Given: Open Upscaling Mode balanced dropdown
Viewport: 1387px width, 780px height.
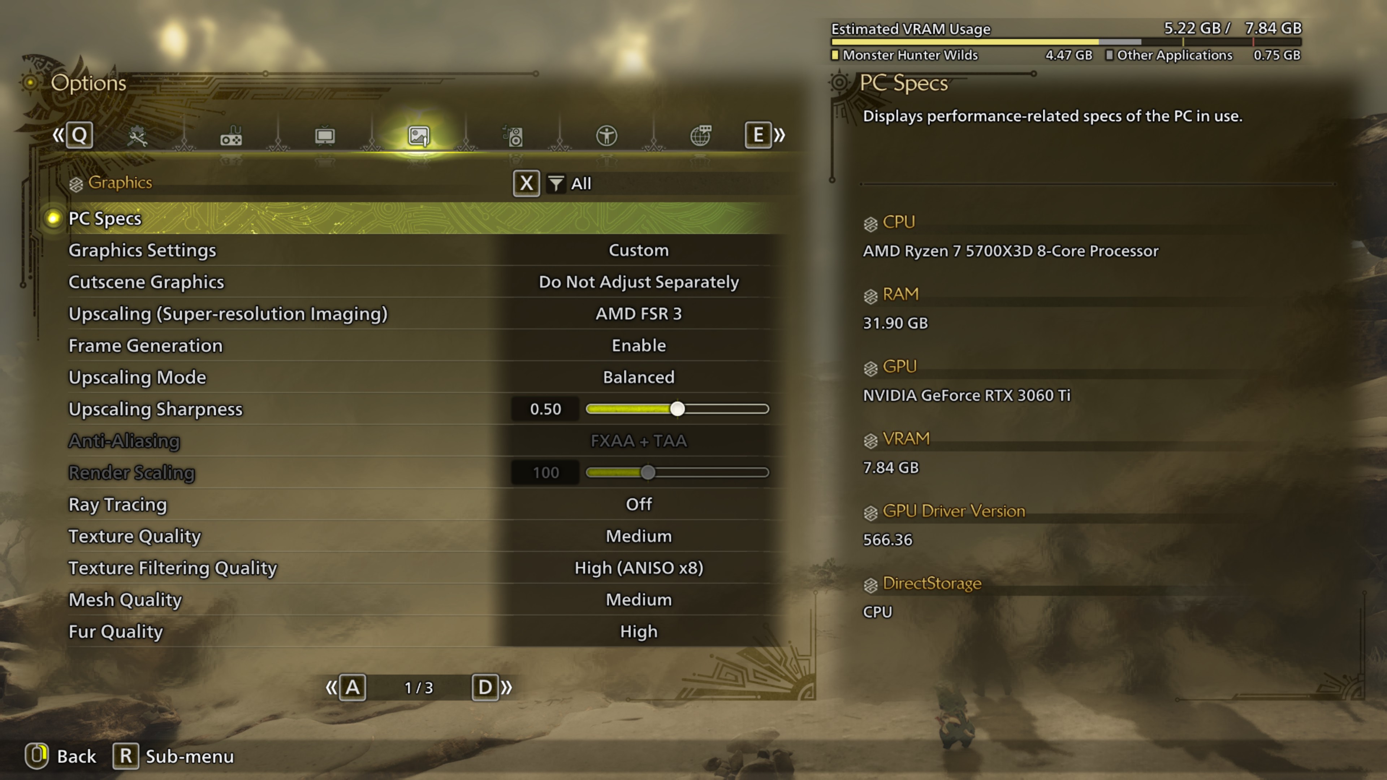Looking at the screenshot, I should coord(638,377).
